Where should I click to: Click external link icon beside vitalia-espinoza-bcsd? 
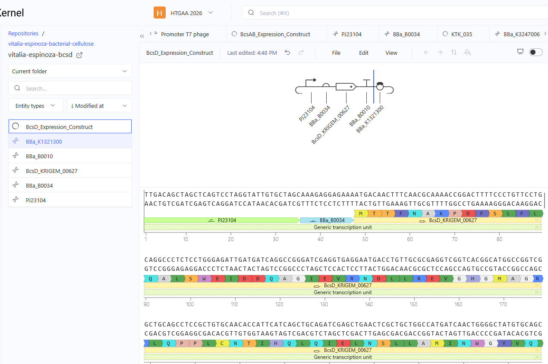(79, 55)
